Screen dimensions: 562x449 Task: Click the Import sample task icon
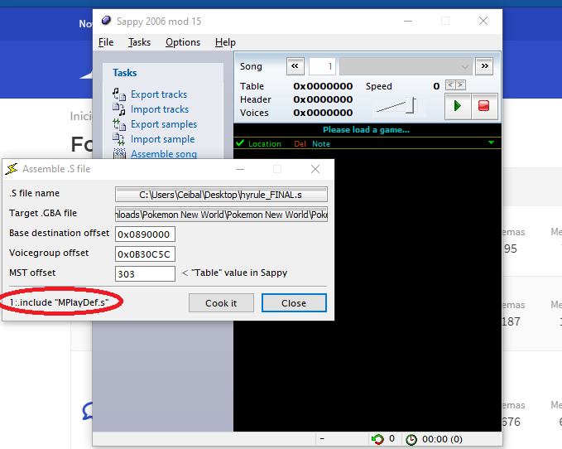pyautogui.click(x=119, y=139)
